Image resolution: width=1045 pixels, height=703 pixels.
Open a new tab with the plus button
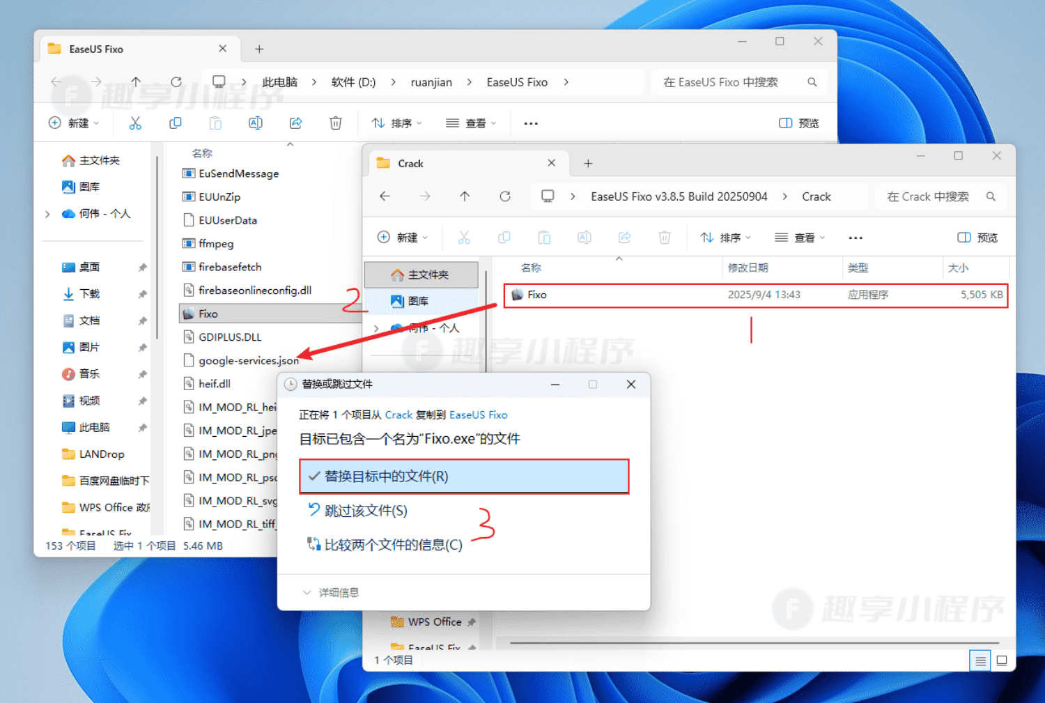(588, 163)
